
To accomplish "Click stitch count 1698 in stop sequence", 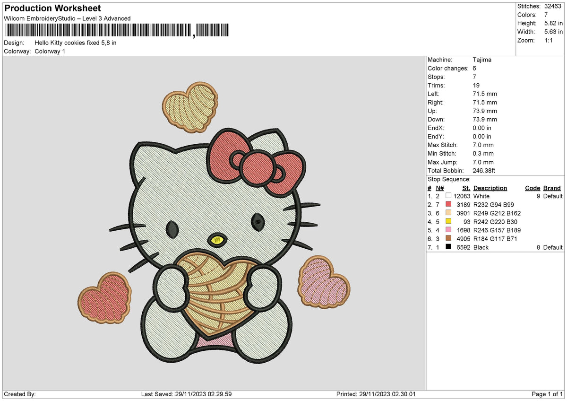I will click(x=464, y=230).
